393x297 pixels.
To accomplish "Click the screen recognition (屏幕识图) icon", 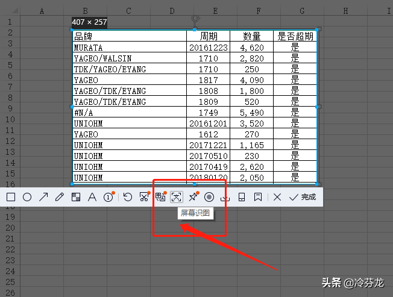I will (177, 197).
